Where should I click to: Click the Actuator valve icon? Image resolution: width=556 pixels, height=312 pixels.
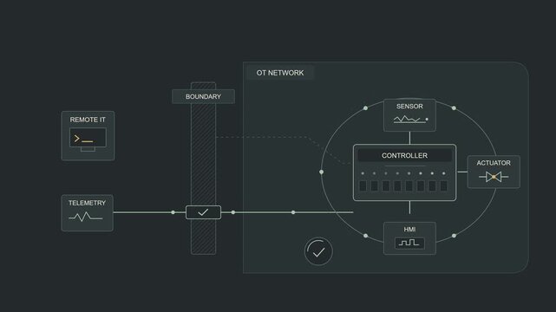(494, 177)
